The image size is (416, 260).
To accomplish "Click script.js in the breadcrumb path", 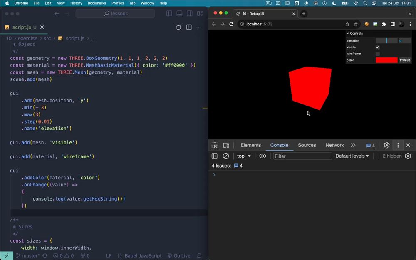I will pyautogui.click(x=75, y=38).
